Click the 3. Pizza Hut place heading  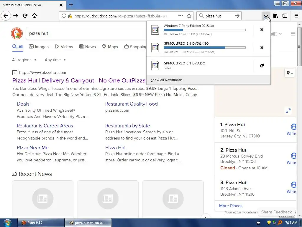click(233, 182)
